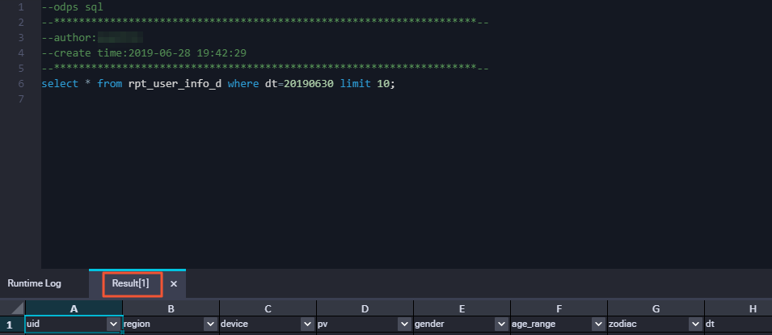This screenshot has width=772, height=335.
Task: Select column A header
Action: click(74, 308)
